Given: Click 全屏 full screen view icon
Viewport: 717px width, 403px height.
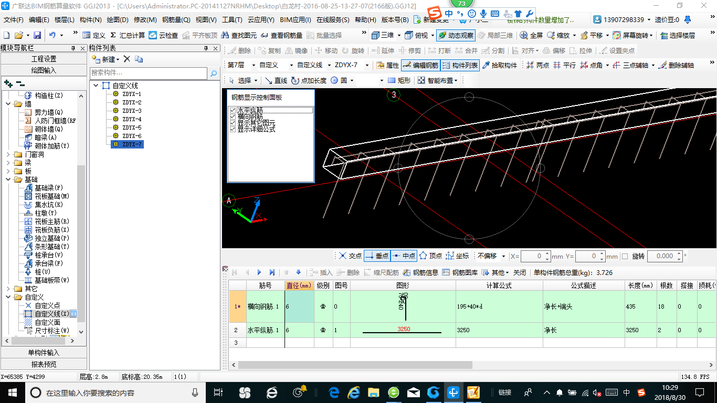Looking at the screenshot, I should pyautogui.click(x=531, y=35).
